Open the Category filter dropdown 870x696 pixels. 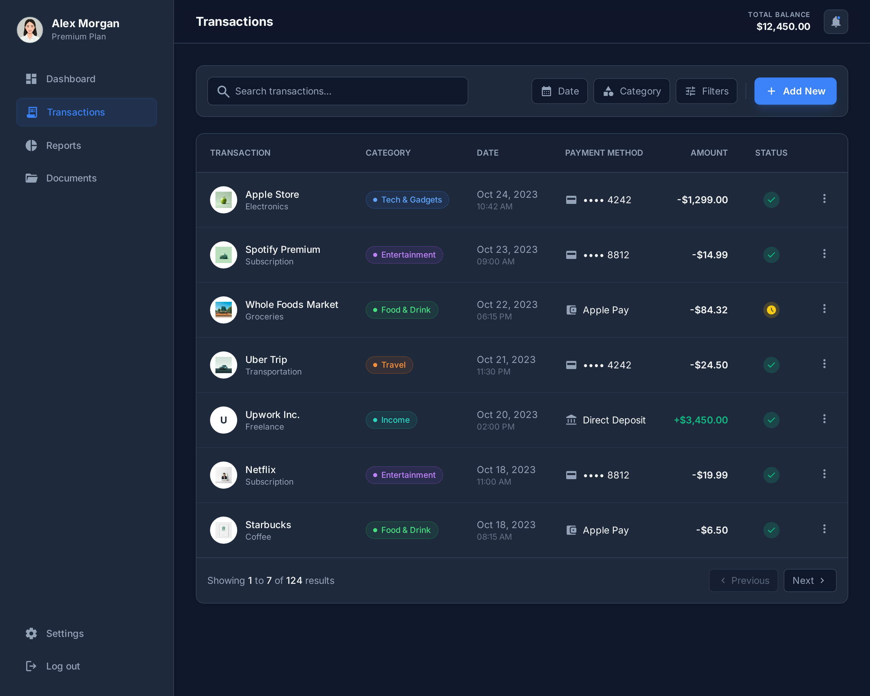coord(631,91)
